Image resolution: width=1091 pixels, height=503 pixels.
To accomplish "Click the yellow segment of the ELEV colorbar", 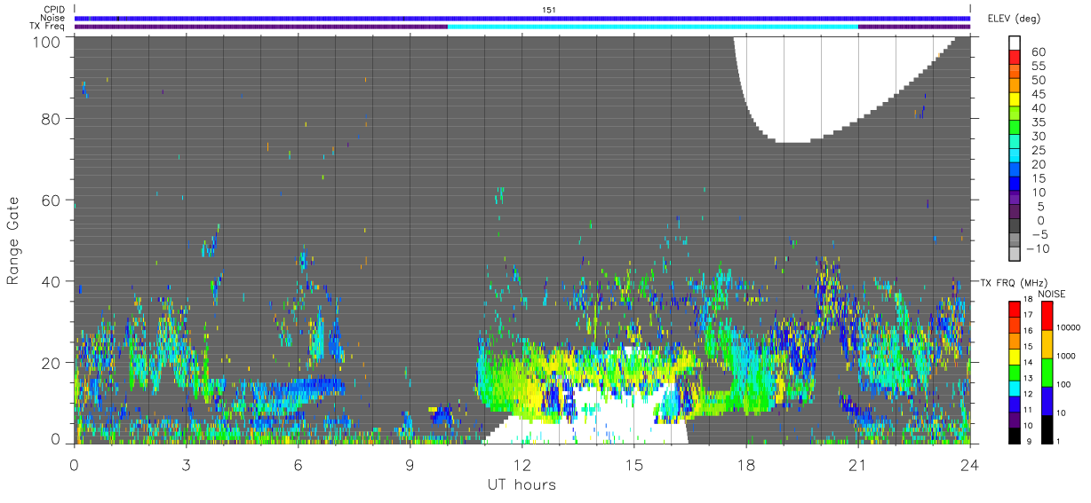I will click(x=1015, y=99).
